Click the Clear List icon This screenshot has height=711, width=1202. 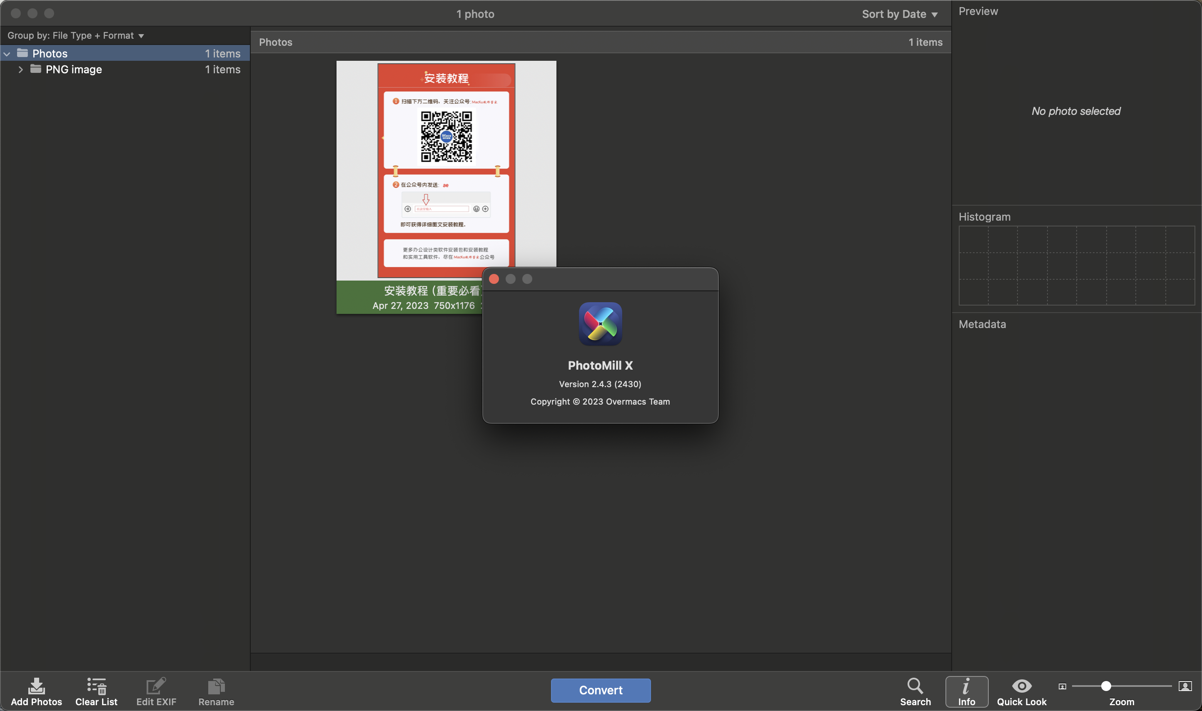tap(96, 686)
